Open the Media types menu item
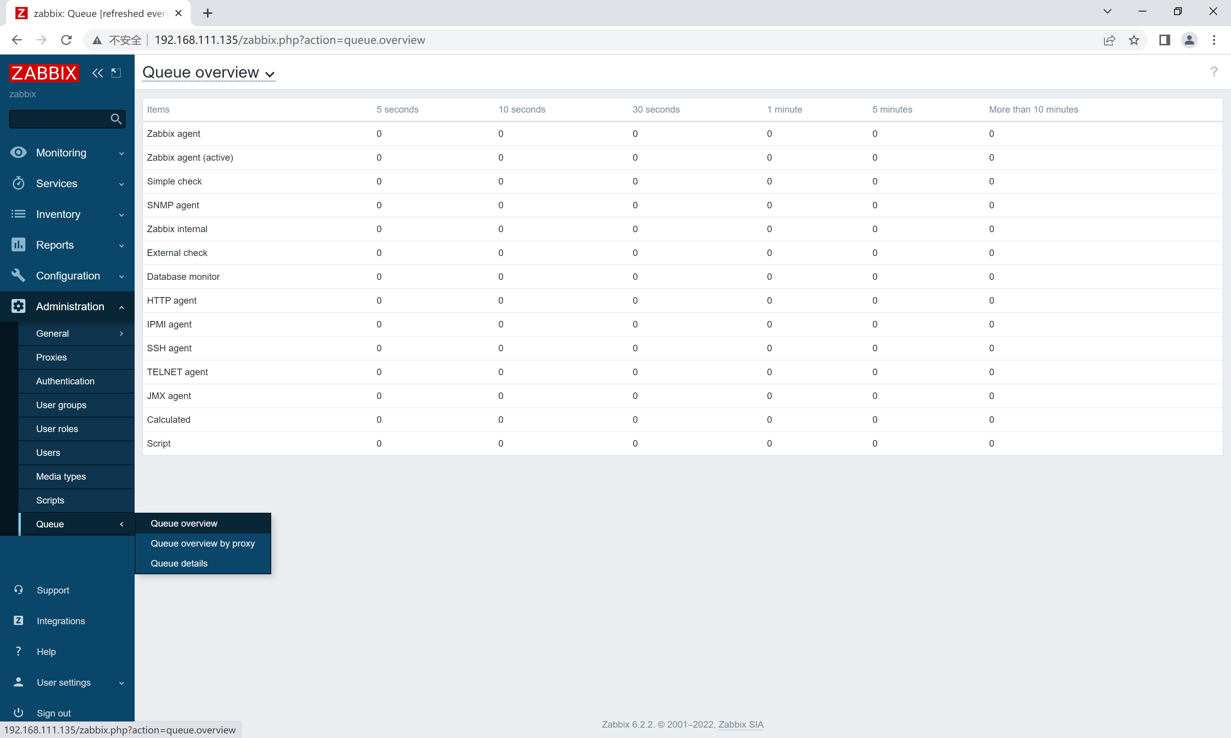 click(77, 477)
